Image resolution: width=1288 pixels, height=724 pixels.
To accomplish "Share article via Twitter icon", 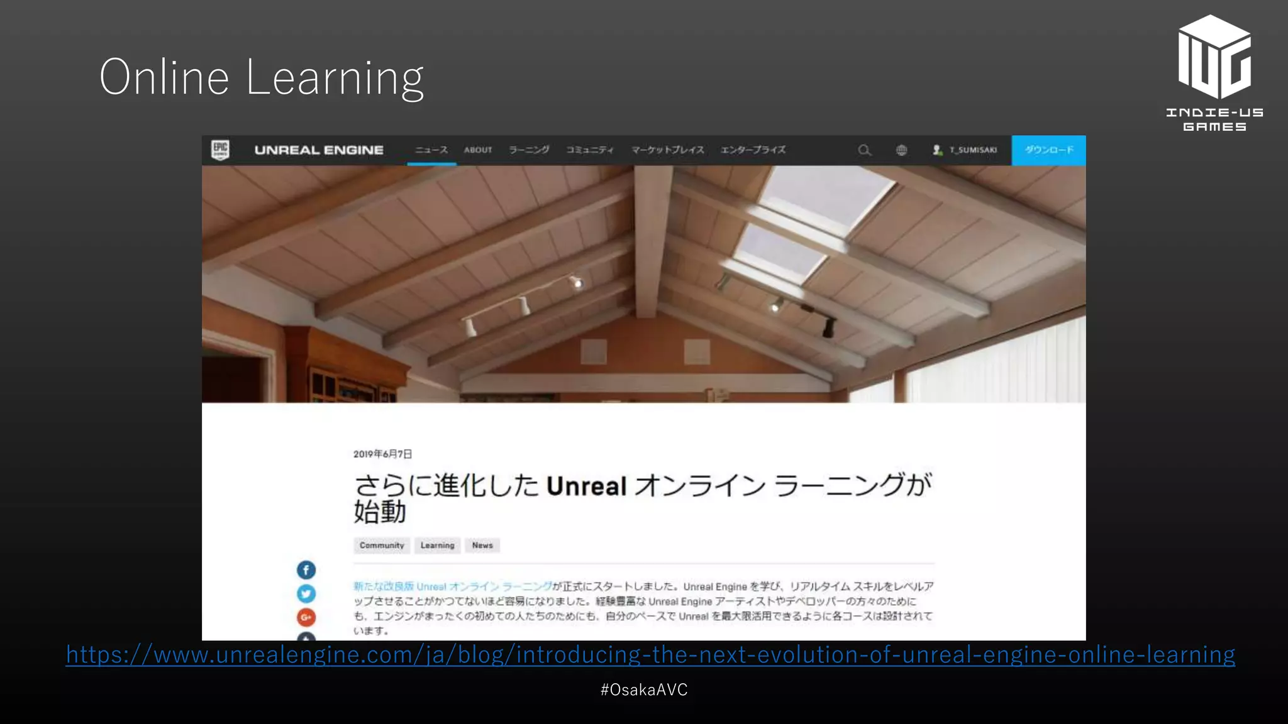I will (x=306, y=594).
